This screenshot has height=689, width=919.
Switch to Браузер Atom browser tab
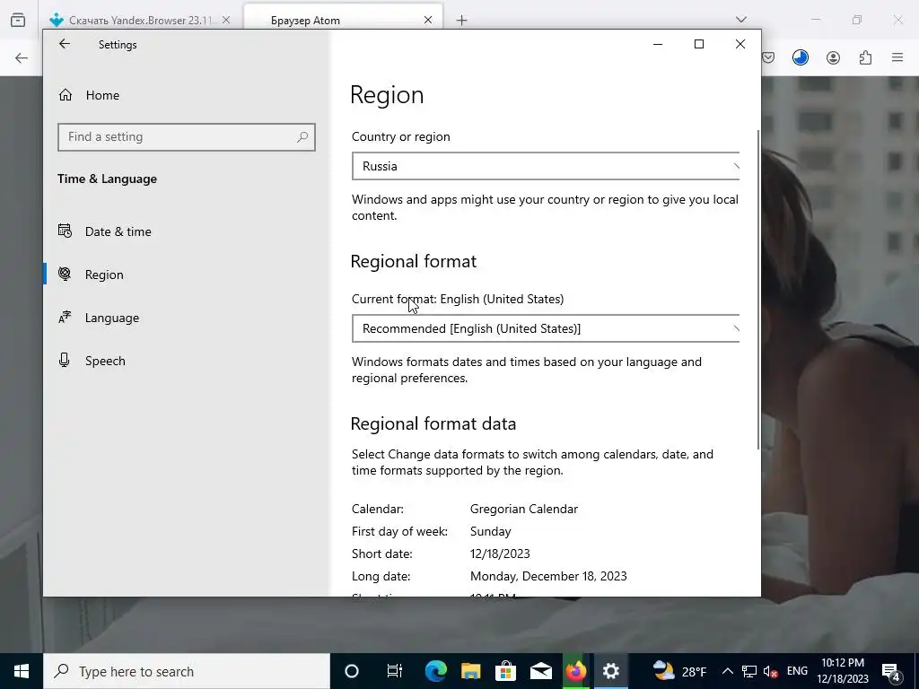point(343,20)
